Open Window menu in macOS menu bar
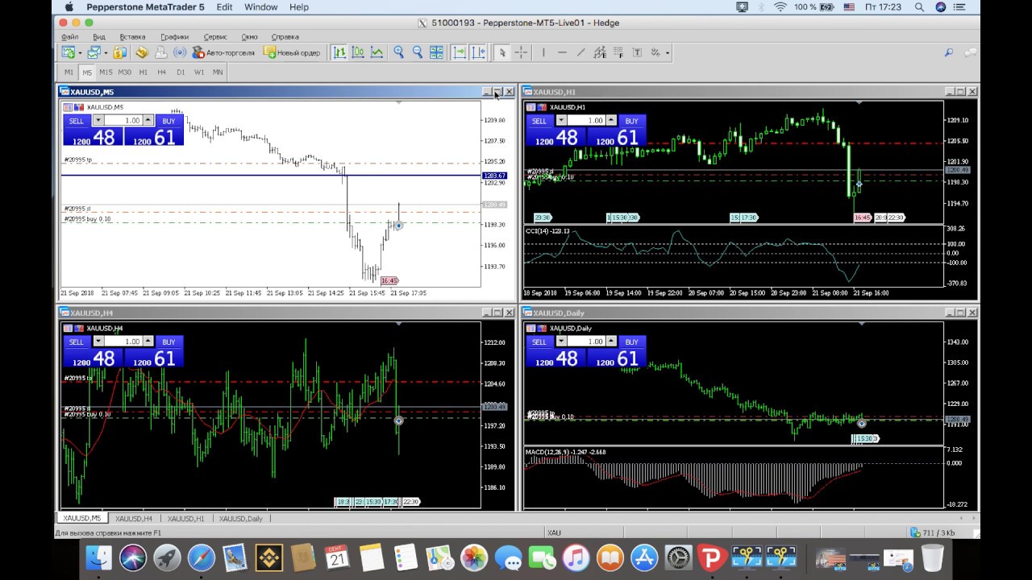1032x580 pixels. click(x=260, y=7)
